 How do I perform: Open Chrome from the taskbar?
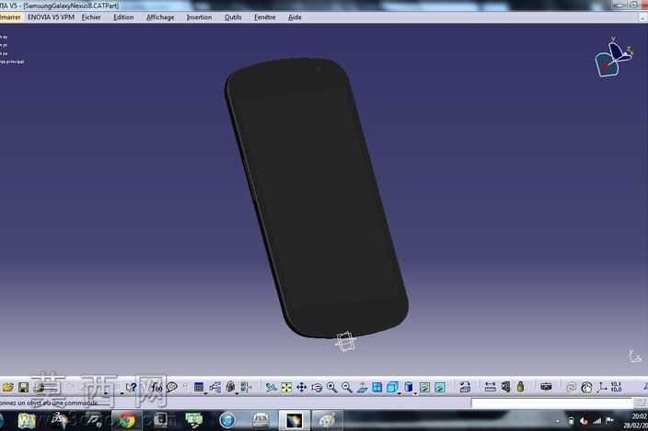(126, 421)
